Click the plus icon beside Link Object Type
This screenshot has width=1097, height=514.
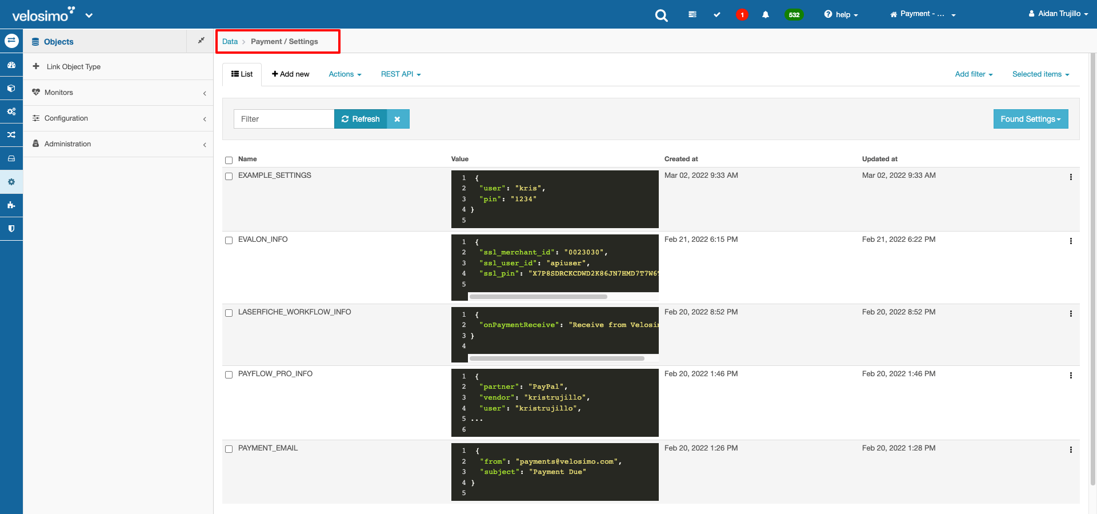[x=36, y=66]
